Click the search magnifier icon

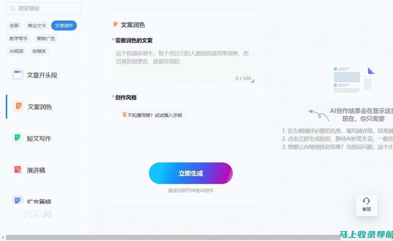coord(12,8)
